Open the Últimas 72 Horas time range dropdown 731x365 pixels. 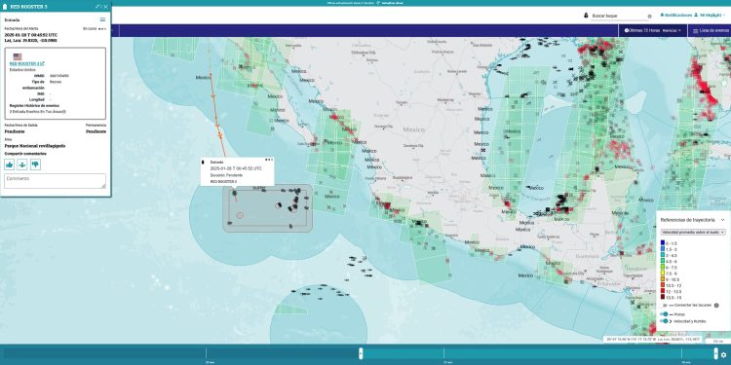[x=641, y=31]
